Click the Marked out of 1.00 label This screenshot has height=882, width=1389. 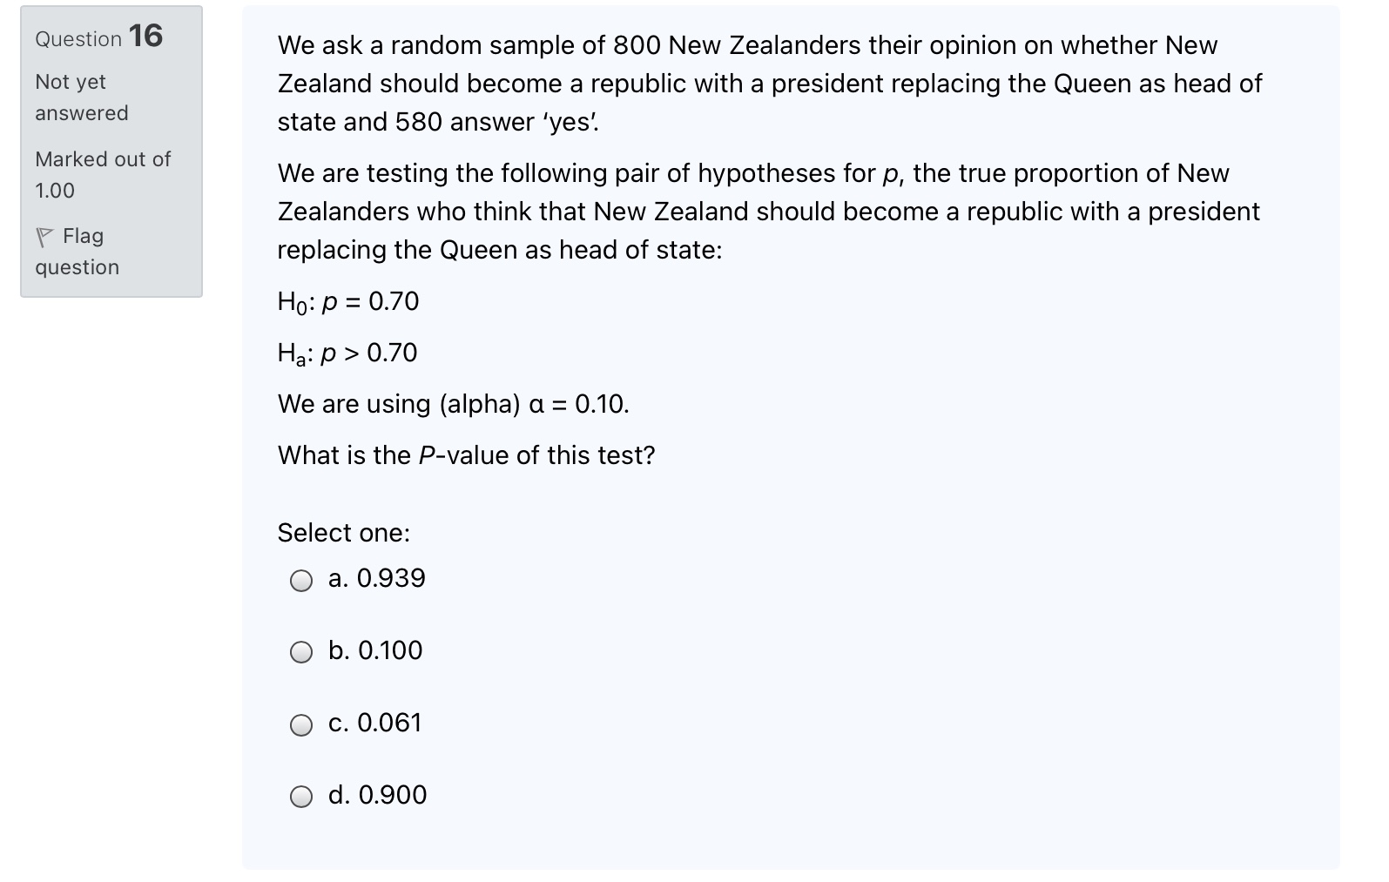coord(102,174)
